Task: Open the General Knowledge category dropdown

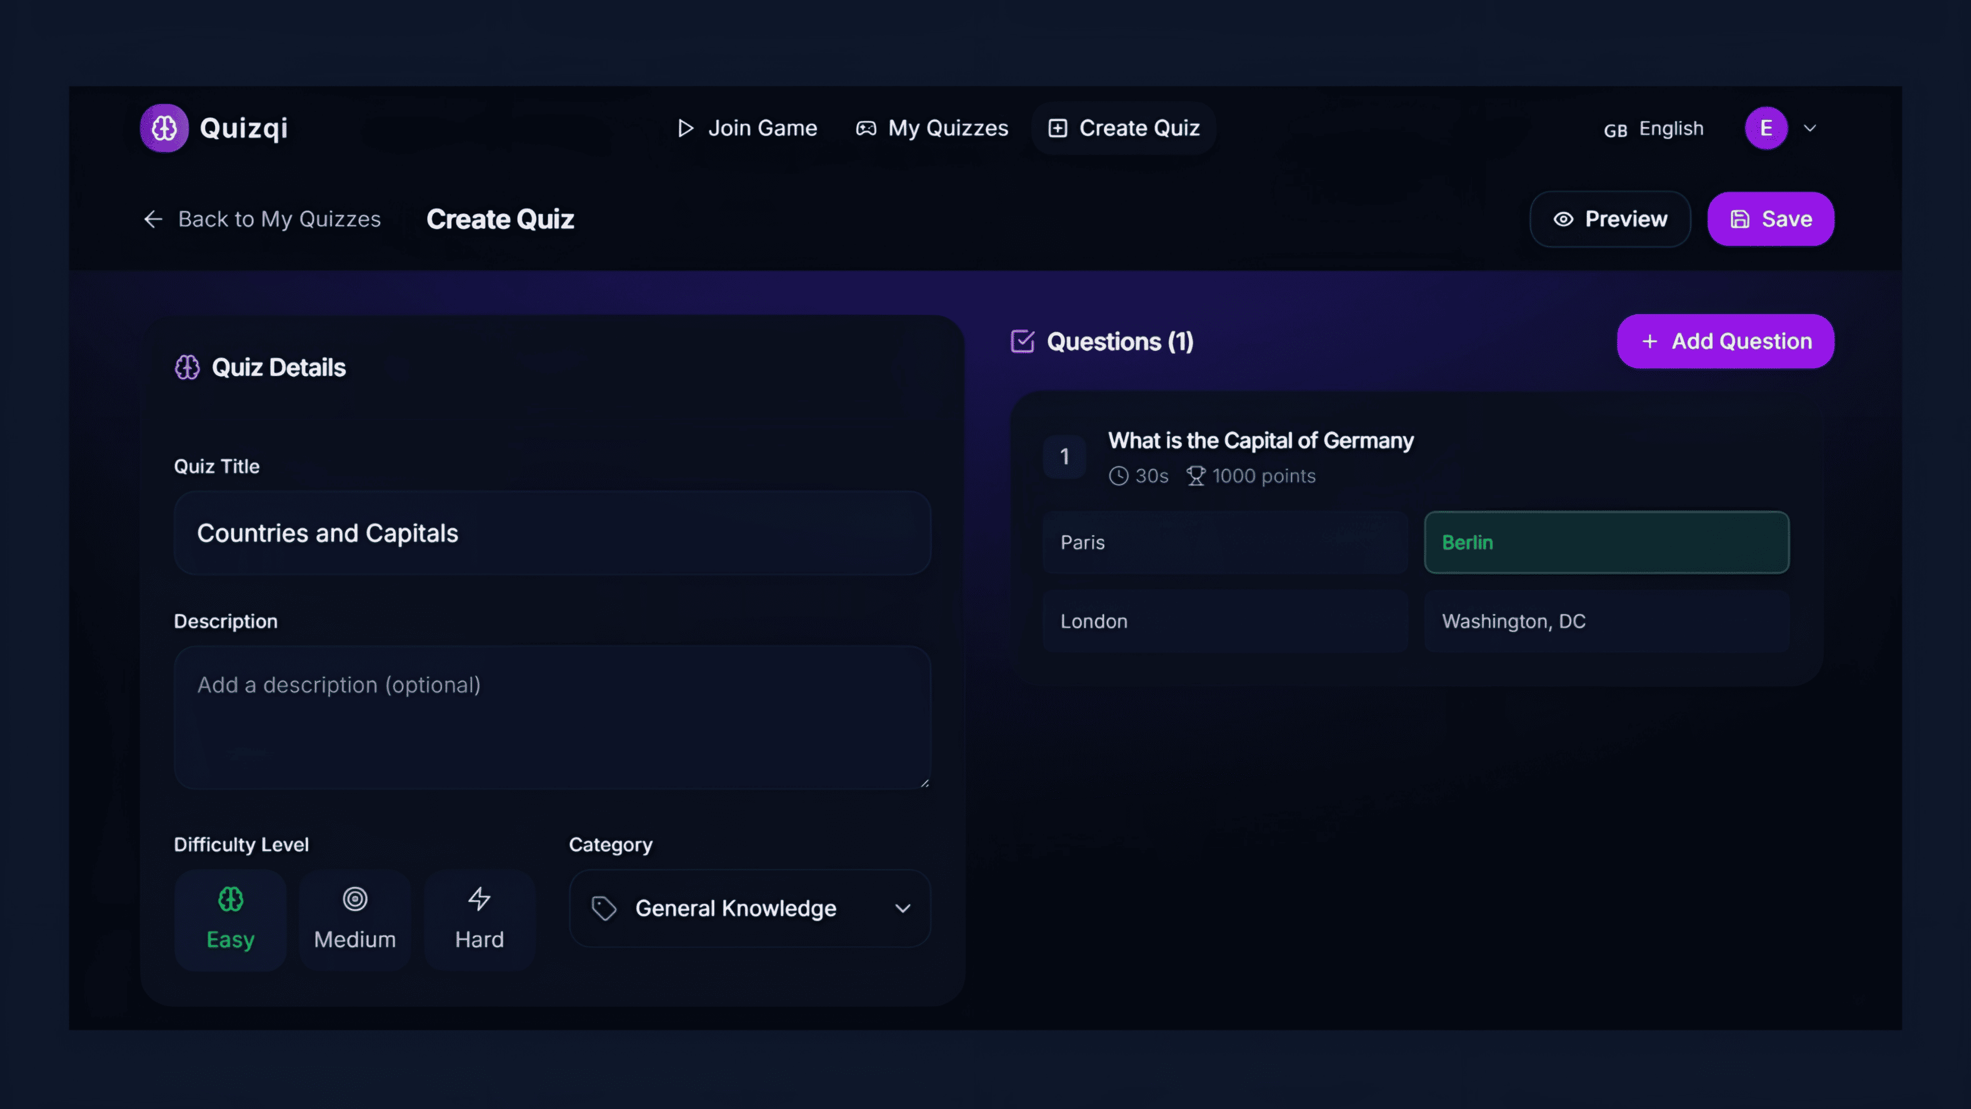Action: point(749,909)
